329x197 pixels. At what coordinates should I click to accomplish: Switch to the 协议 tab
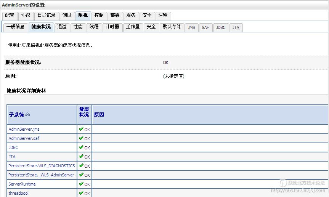click(x=26, y=16)
